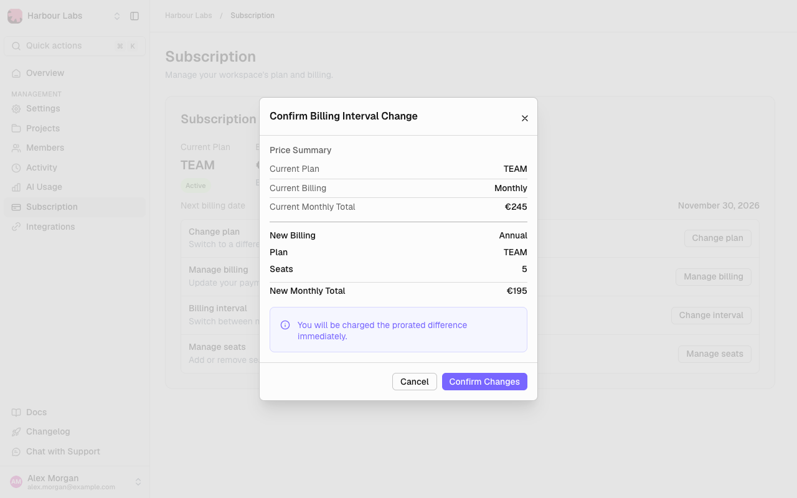Screen dimensions: 797x498
Task: Select Subscription in the sidebar
Action: coord(75,207)
